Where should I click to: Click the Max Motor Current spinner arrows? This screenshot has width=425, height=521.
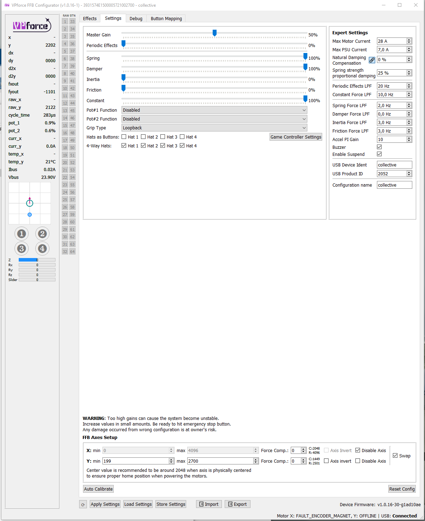[x=409, y=41]
